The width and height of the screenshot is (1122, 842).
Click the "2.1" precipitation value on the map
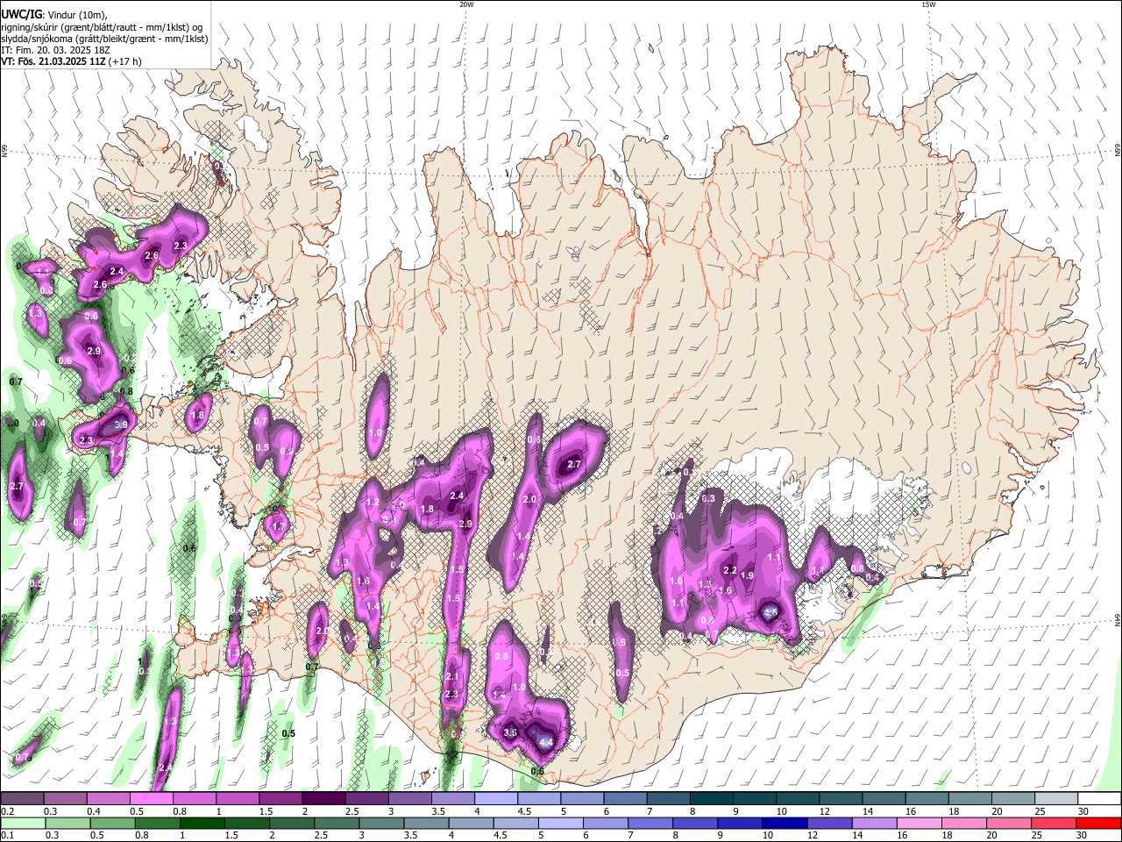[x=452, y=677]
